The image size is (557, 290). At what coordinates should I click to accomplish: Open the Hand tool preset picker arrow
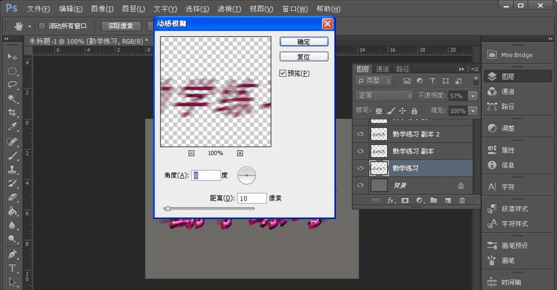(30, 26)
